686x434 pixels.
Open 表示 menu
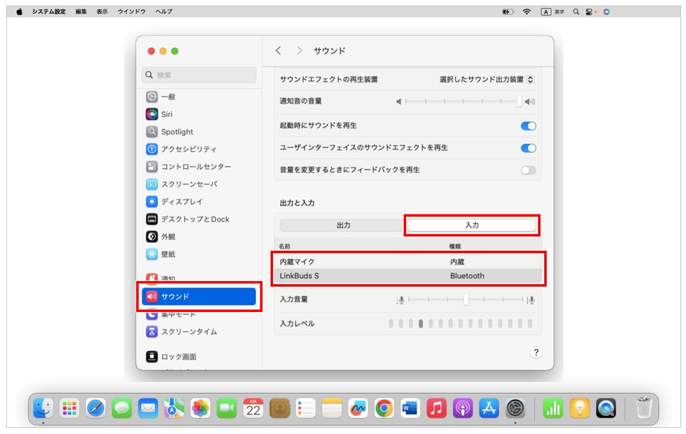[x=102, y=12]
